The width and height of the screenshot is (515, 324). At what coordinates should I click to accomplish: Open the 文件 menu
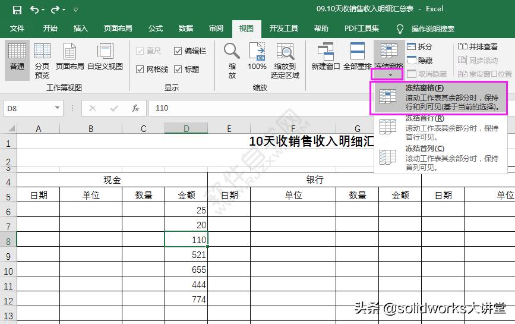click(17, 29)
